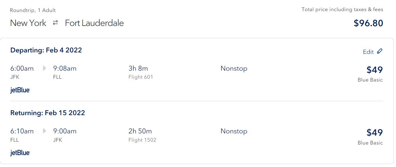Viewport: 396px width, 167px height.
Task: Click the Fort Lauderdale city label
Action: [94, 23]
